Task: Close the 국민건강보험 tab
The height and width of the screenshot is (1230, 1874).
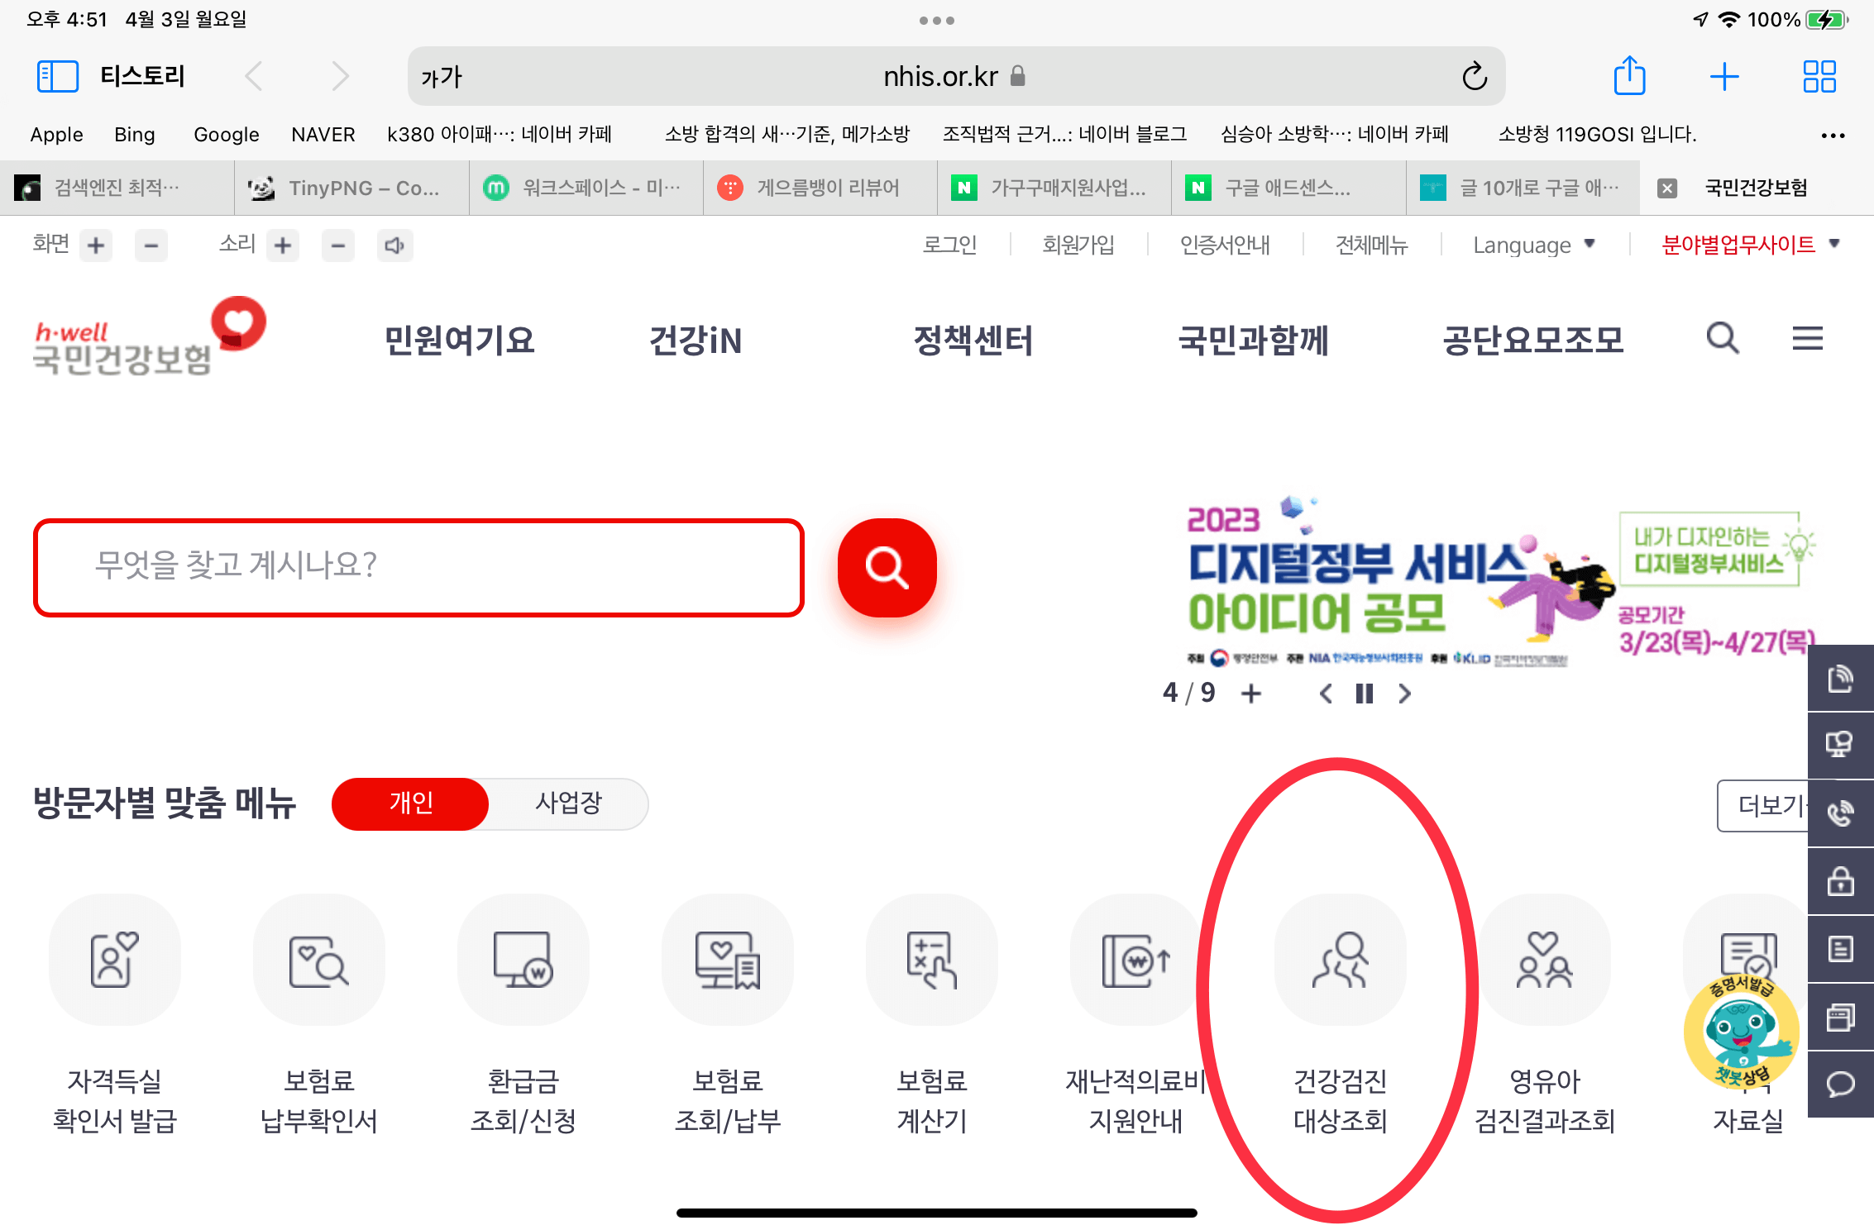Action: click(1667, 188)
